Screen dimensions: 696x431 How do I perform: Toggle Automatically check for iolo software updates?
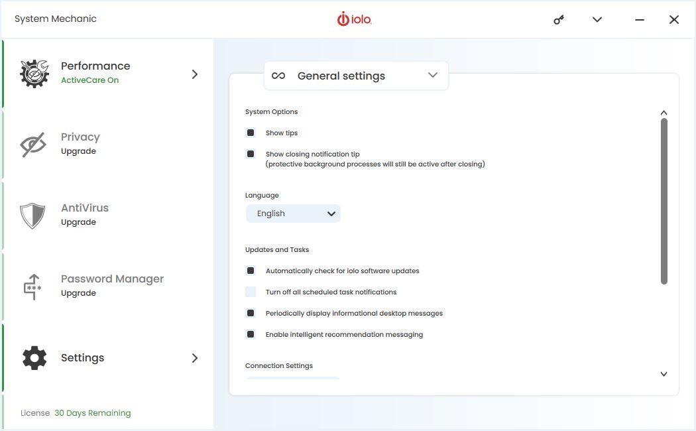tap(251, 271)
